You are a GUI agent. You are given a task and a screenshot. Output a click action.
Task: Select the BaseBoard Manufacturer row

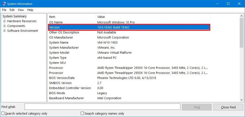[x=129, y=98]
